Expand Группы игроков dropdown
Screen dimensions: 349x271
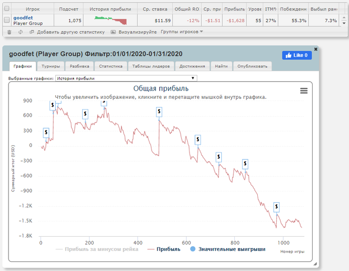pyautogui.click(x=181, y=32)
